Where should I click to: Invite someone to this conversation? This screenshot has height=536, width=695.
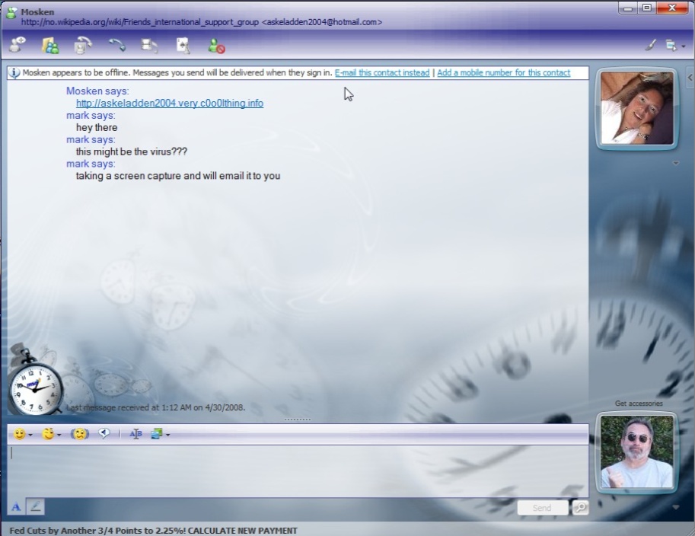(18, 45)
